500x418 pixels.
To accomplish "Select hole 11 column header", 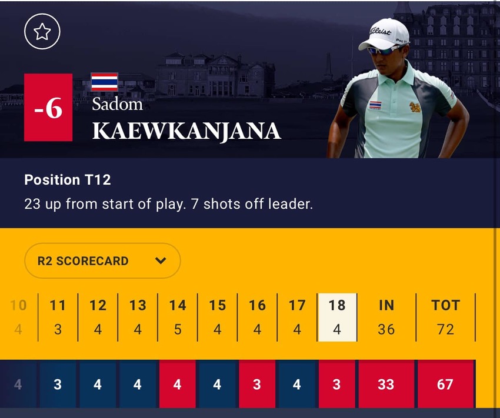I will click(58, 305).
